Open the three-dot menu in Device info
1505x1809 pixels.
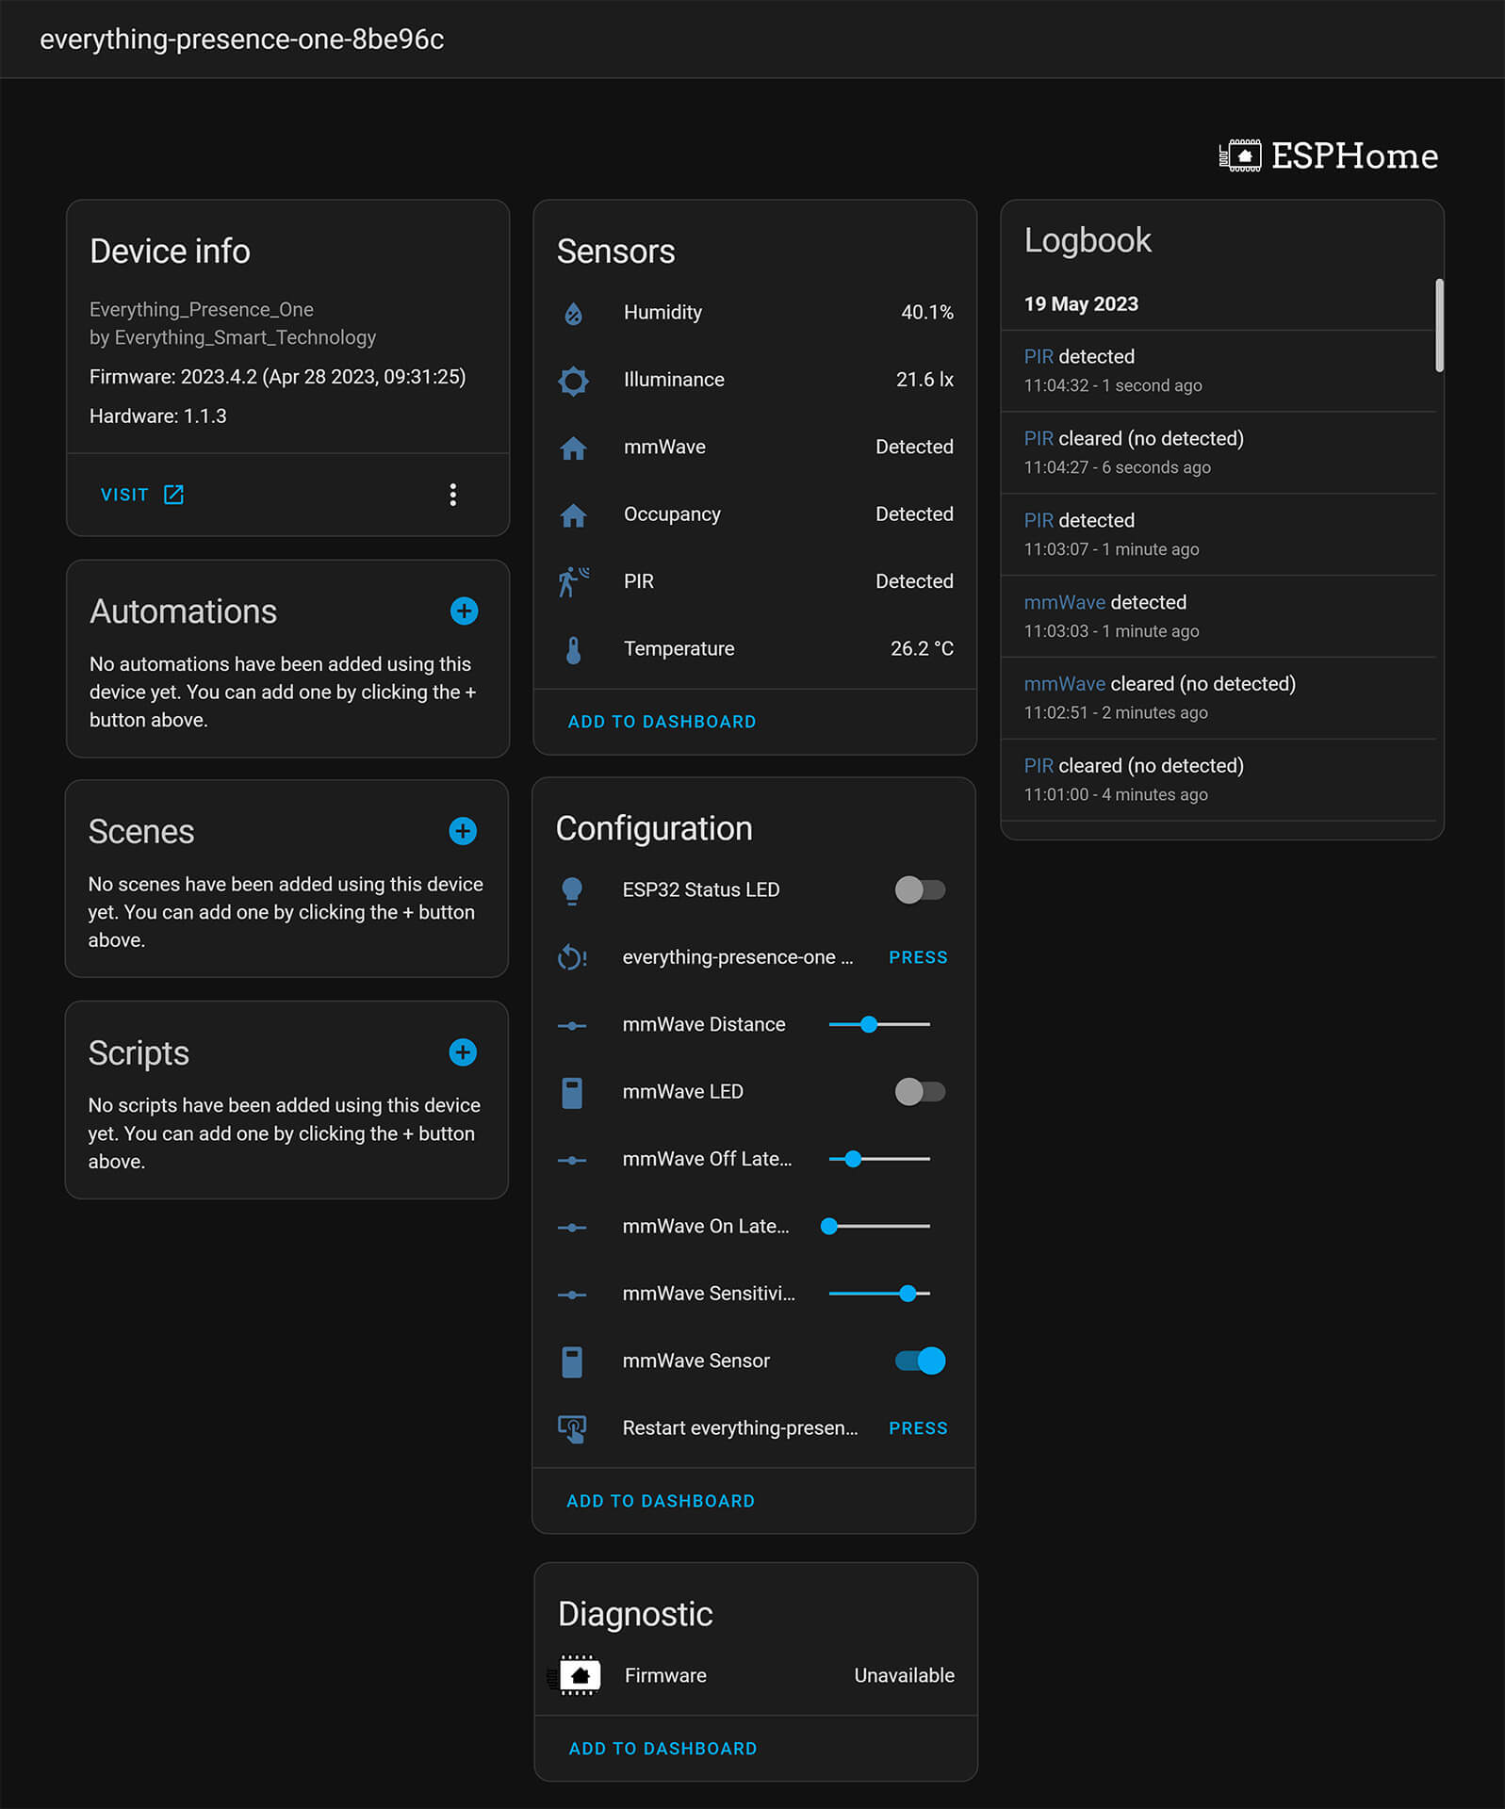[x=453, y=495]
